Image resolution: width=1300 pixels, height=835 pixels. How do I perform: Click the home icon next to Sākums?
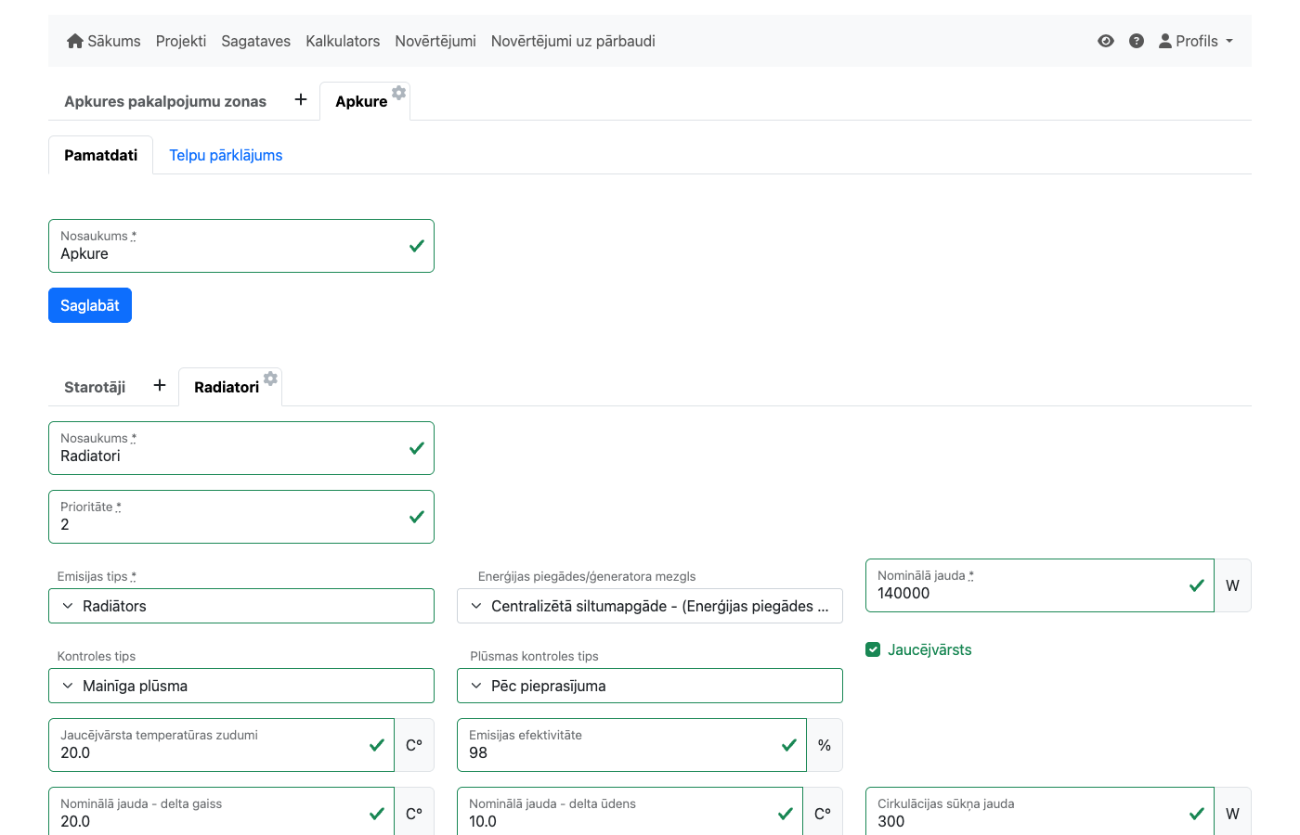coord(75,41)
